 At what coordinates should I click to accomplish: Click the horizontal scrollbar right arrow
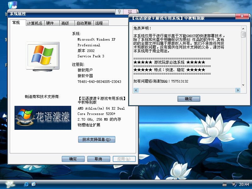tap(238, 90)
